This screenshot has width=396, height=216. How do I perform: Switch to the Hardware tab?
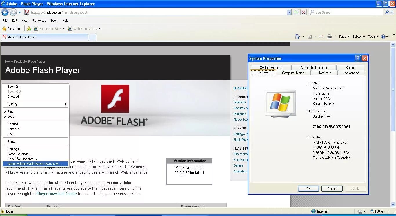[324, 73]
